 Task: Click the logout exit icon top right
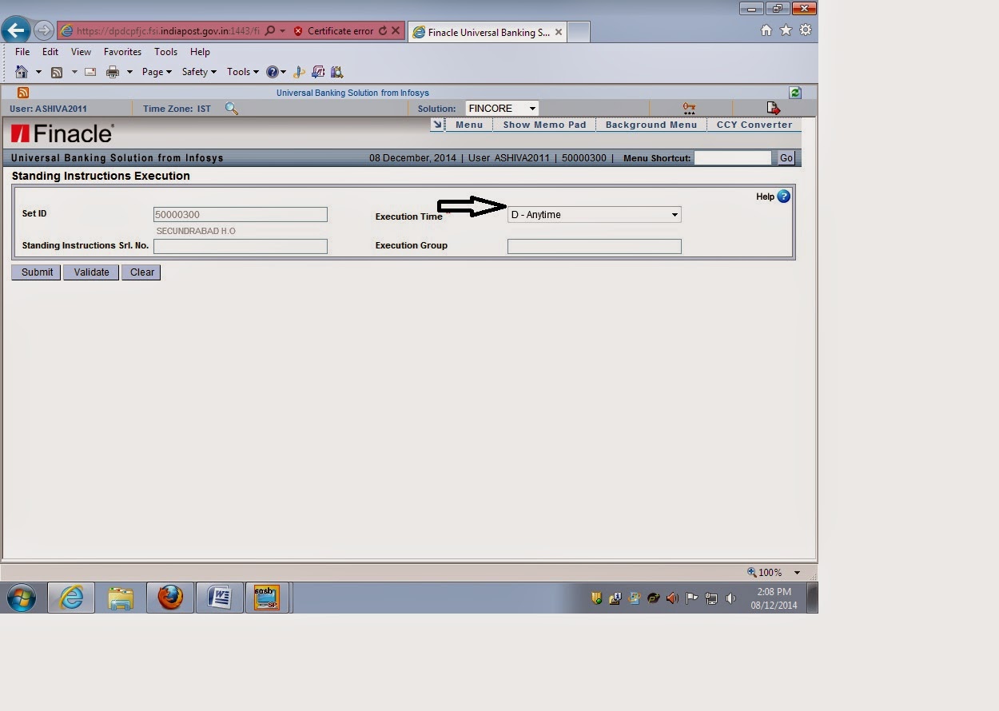772,107
